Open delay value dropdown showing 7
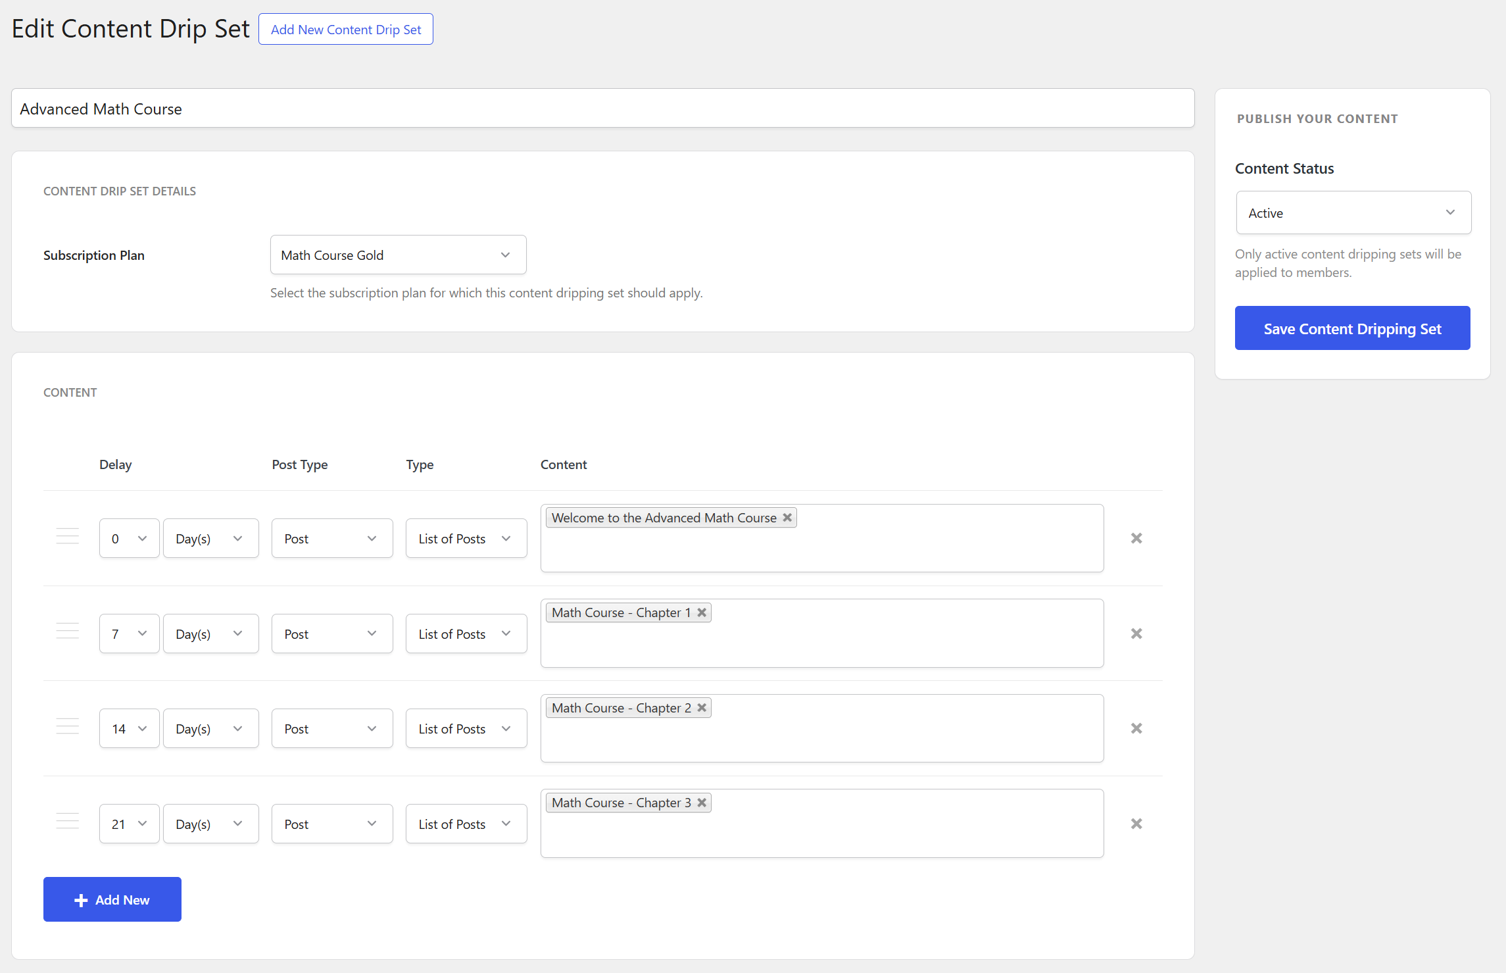 click(x=129, y=634)
